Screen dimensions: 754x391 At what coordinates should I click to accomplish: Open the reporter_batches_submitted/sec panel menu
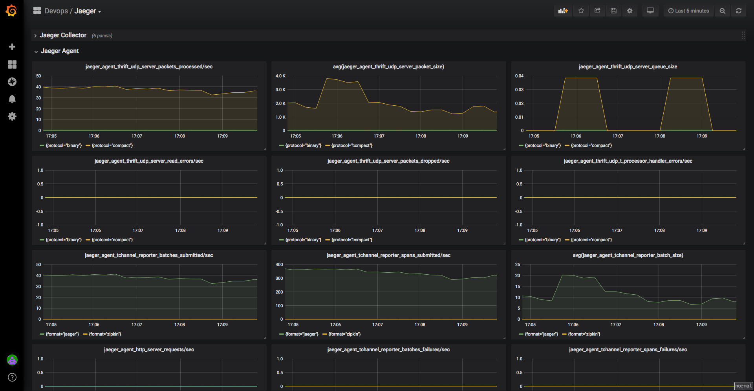[x=149, y=255]
